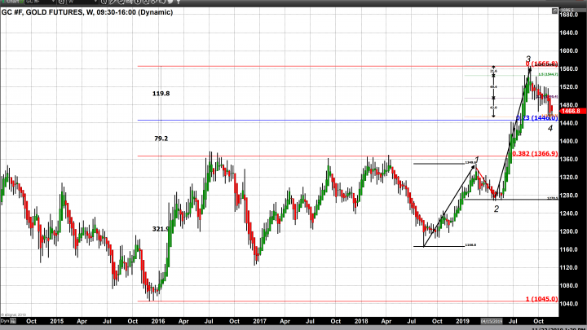Click the scaling icon next to Dyn

[x=13, y=321]
